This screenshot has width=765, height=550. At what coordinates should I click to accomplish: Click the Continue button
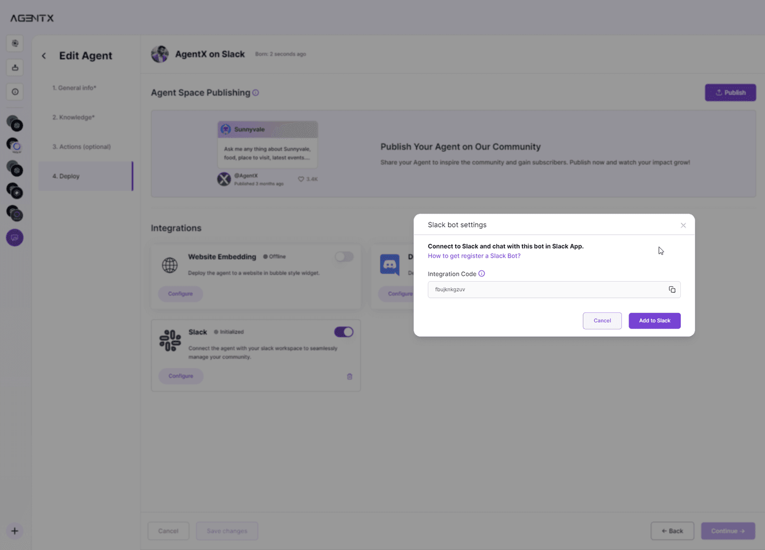728,531
